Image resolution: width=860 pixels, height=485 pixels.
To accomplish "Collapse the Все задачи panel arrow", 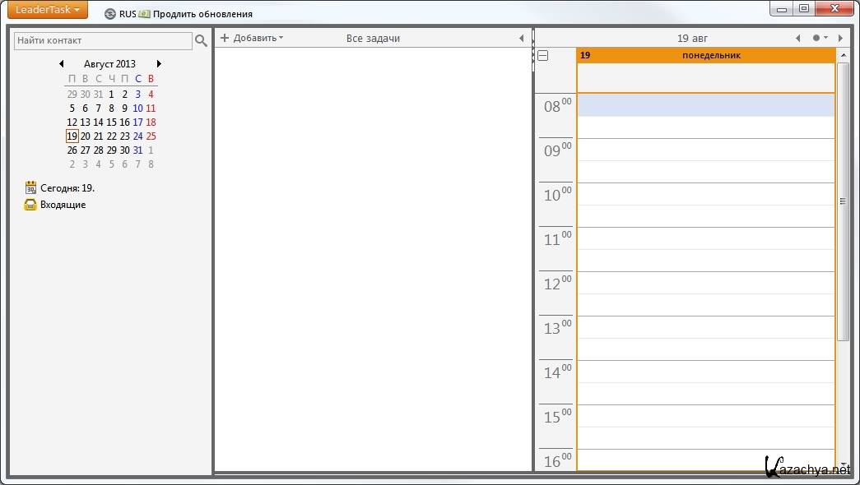I will [x=521, y=39].
